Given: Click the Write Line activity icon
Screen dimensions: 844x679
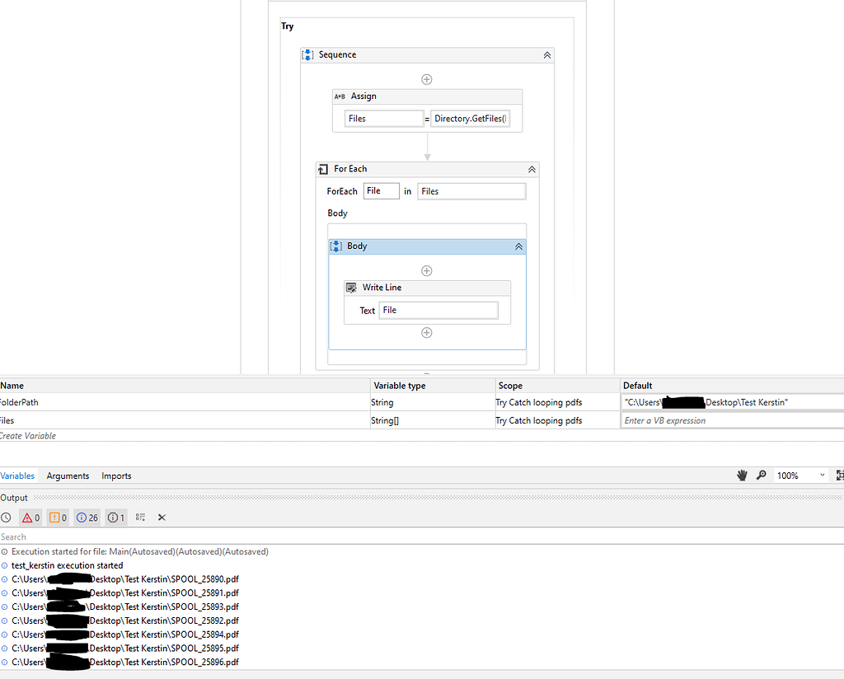Looking at the screenshot, I should [x=352, y=287].
